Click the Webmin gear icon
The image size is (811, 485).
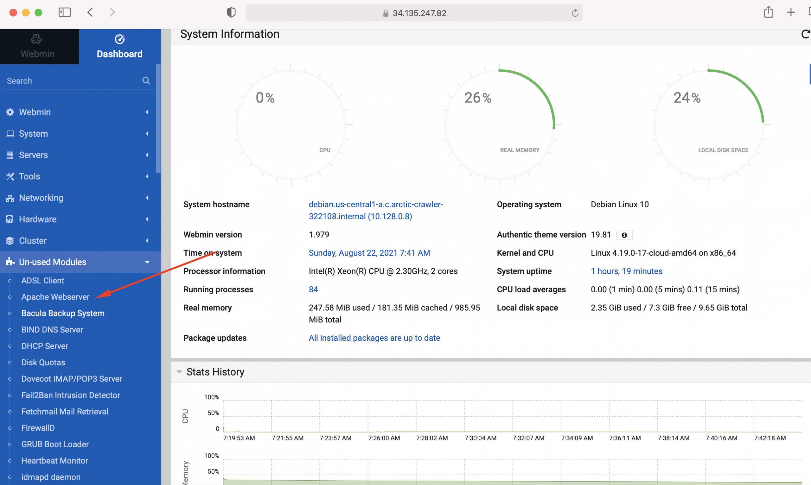pos(10,112)
